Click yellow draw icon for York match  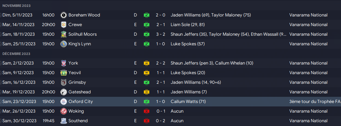point(147,63)
